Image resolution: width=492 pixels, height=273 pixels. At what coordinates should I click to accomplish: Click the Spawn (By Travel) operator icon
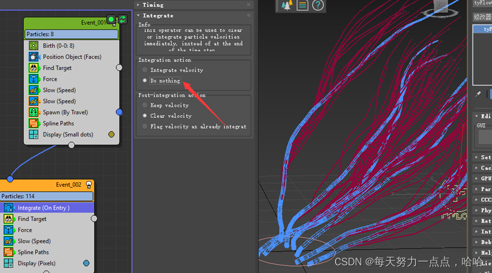(33, 112)
